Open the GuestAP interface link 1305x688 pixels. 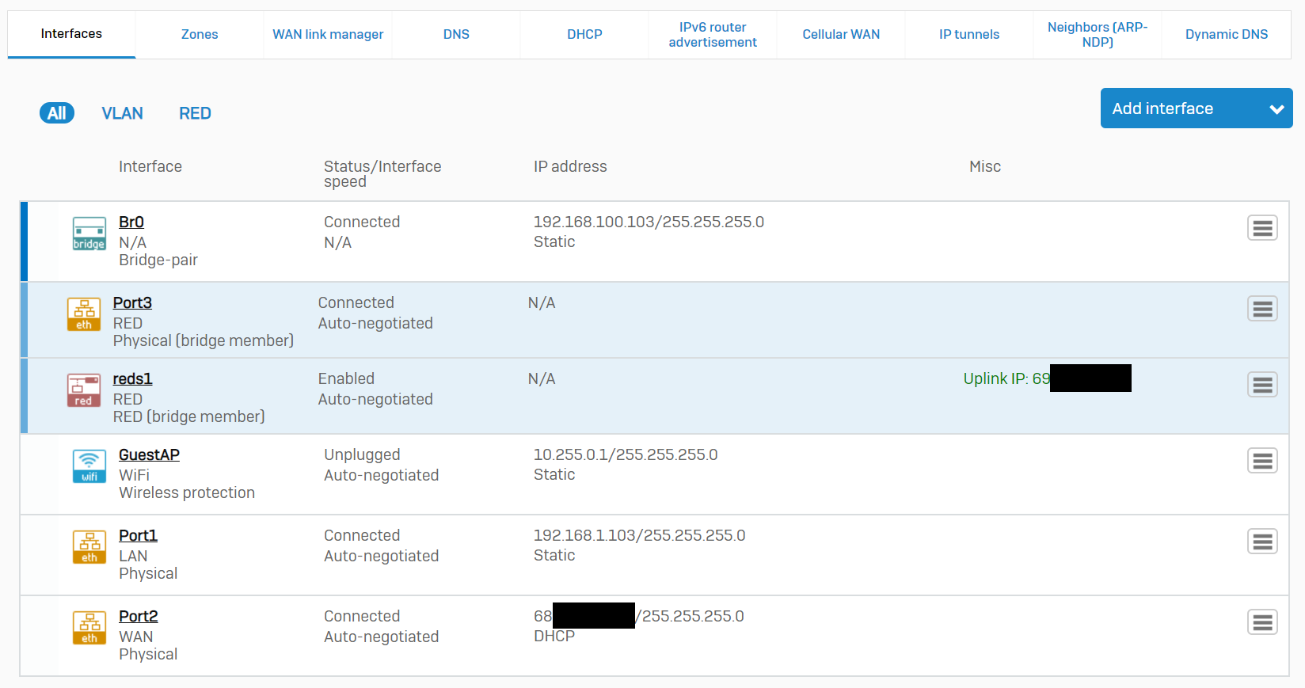149,455
